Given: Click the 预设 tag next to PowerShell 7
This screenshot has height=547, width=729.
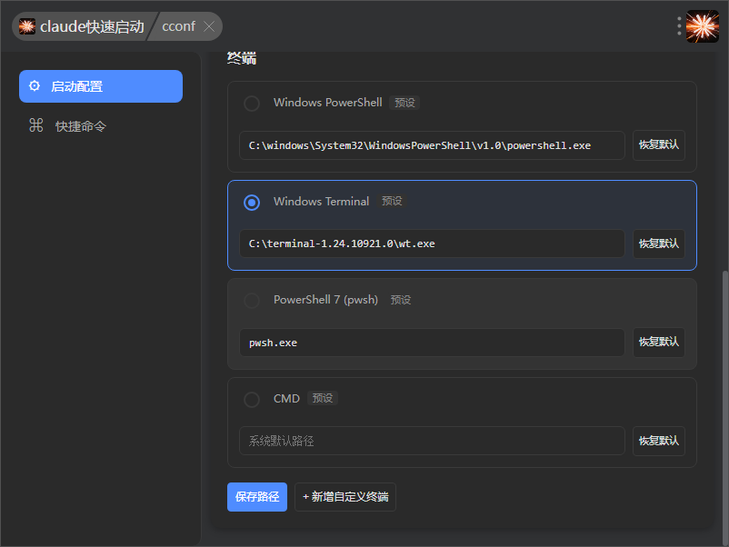Looking at the screenshot, I should tap(401, 300).
